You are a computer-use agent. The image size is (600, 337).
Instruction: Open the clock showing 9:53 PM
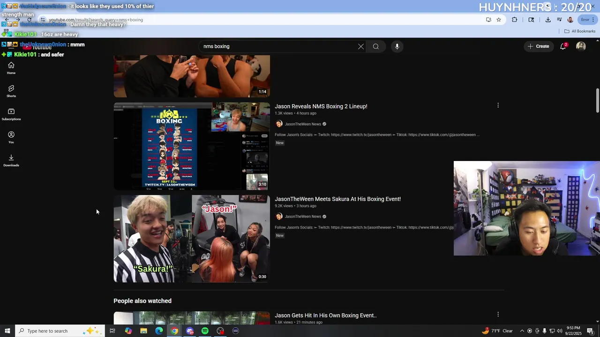(573, 331)
